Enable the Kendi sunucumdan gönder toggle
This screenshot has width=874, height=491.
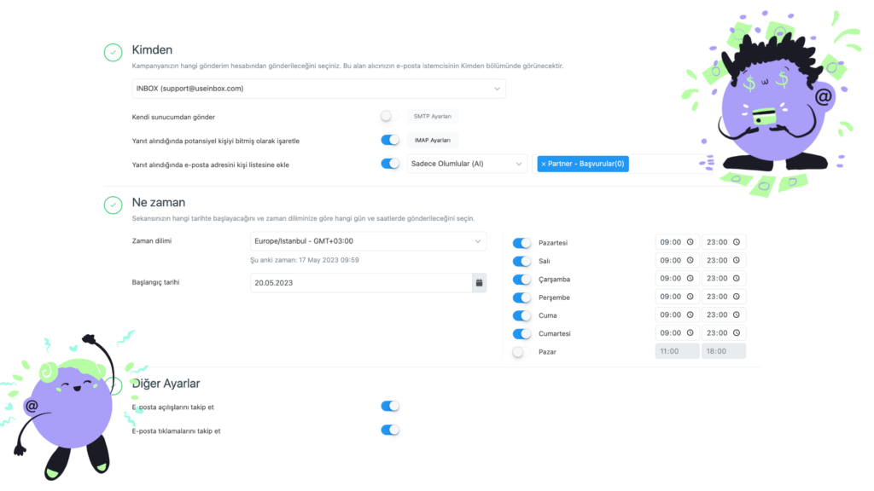(389, 116)
